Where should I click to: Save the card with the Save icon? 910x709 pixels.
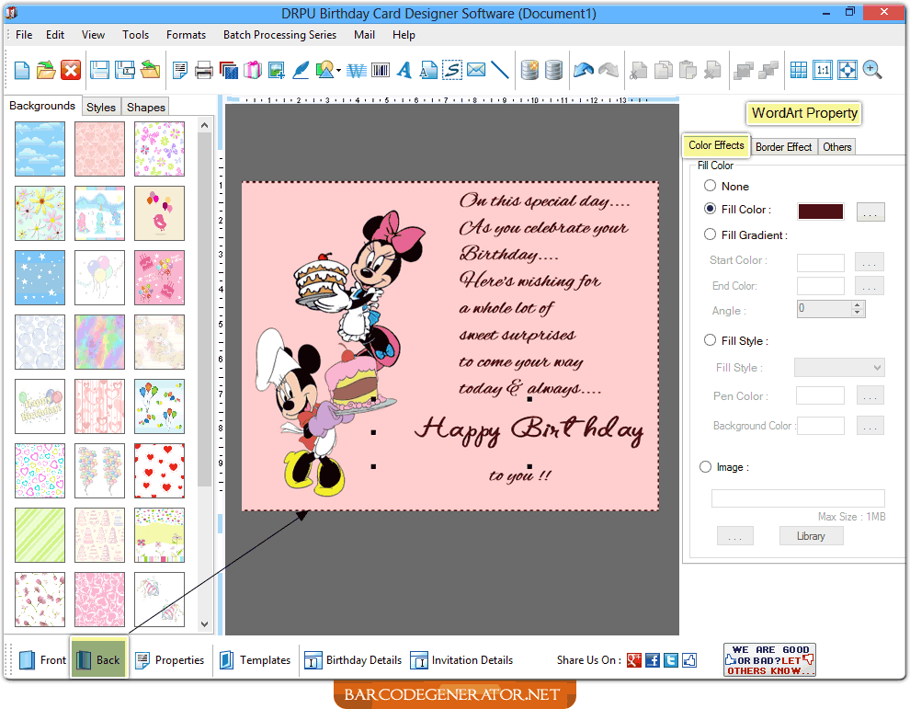(x=100, y=70)
